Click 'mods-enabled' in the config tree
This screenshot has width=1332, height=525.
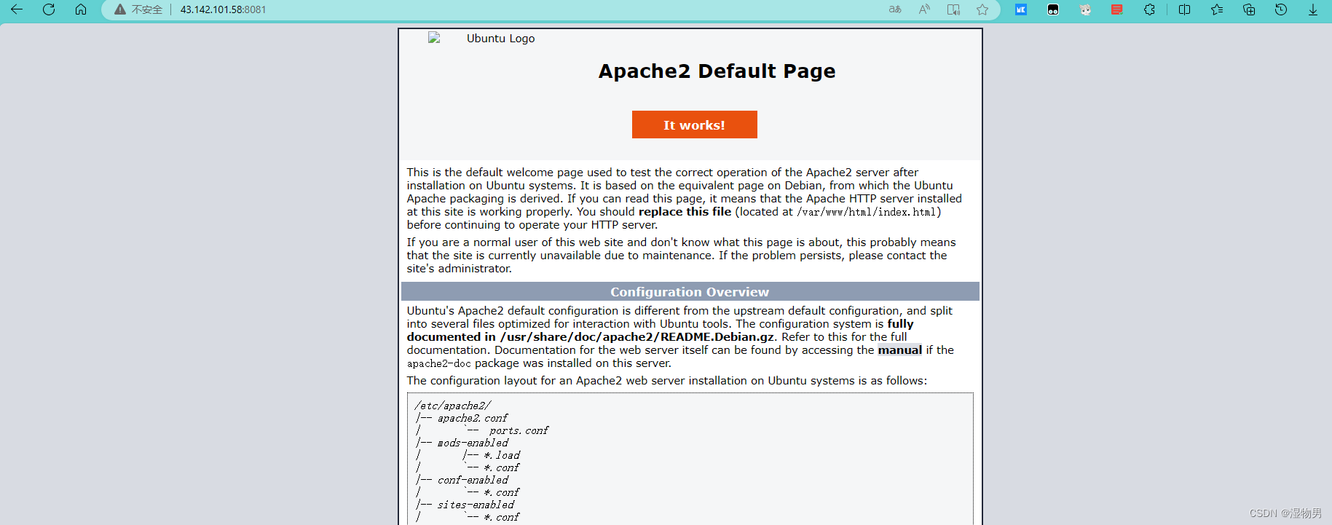click(x=473, y=443)
